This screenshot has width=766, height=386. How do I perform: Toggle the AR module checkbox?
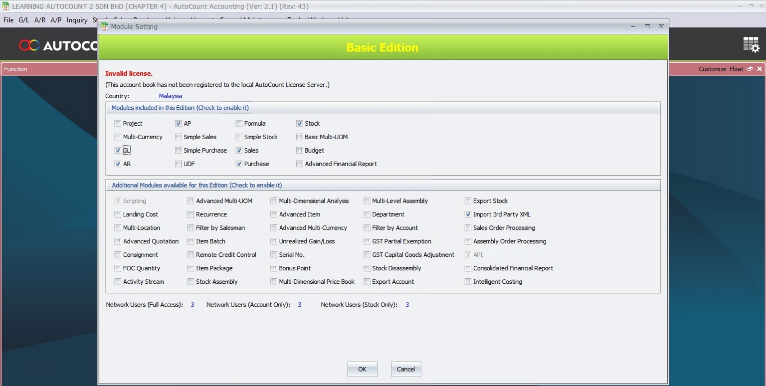point(118,164)
